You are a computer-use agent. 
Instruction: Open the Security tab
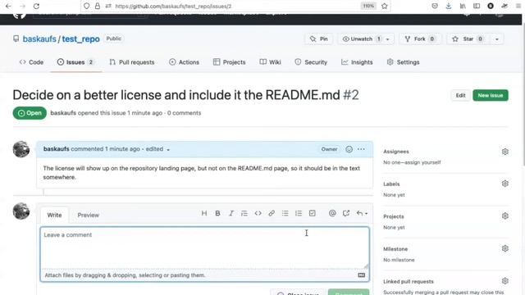coord(311,62)
